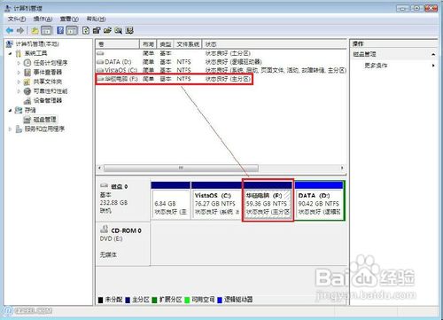This screenshot has width=443, height=320.
Task: Select 磁盘管理 tree item
Action: (44, 120)
